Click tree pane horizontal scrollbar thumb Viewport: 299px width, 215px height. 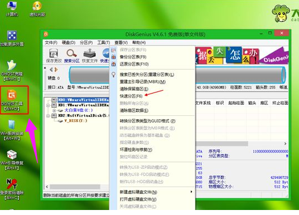point(75,187)
